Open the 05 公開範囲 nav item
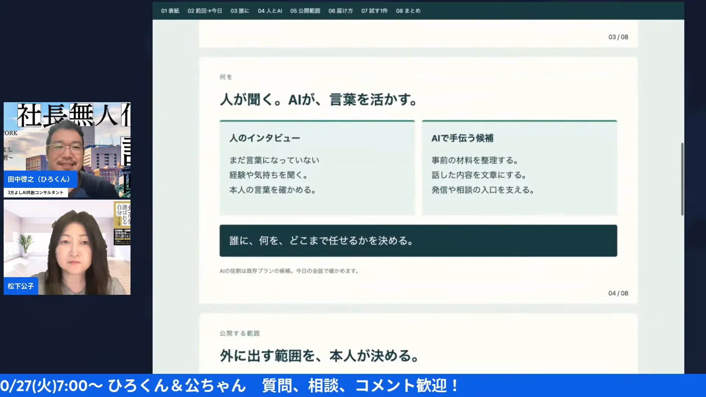The width and height of the screenshot is (706, 397). (x=305, y=11)
